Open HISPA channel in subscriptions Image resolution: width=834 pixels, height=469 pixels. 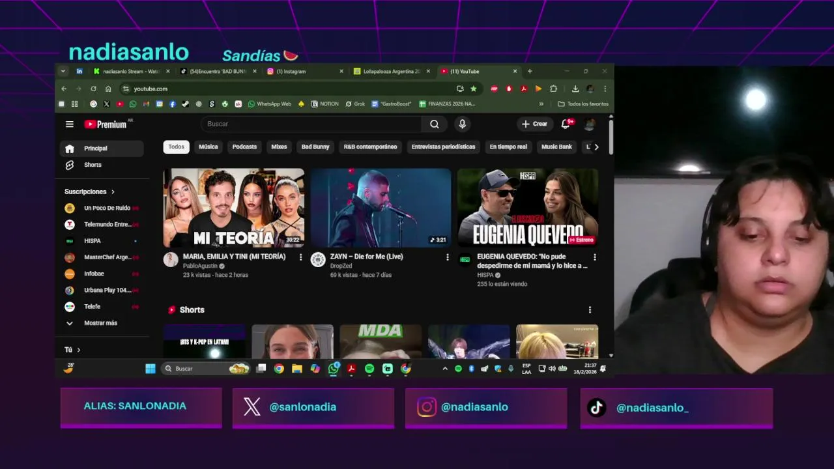pyautogui.click(x=102, y=241)
